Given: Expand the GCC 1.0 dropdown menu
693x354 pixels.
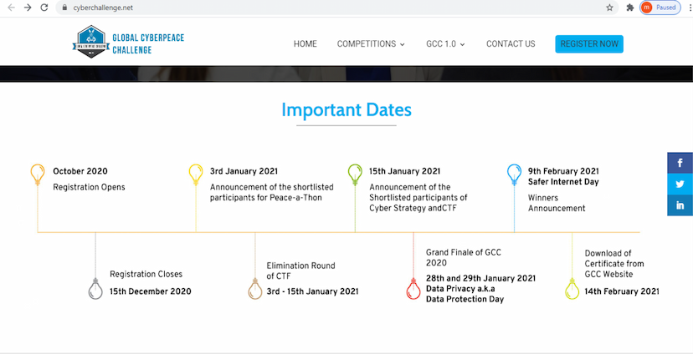Looking at the screenshot, I should pyautogui.click(x=445, y=44).
